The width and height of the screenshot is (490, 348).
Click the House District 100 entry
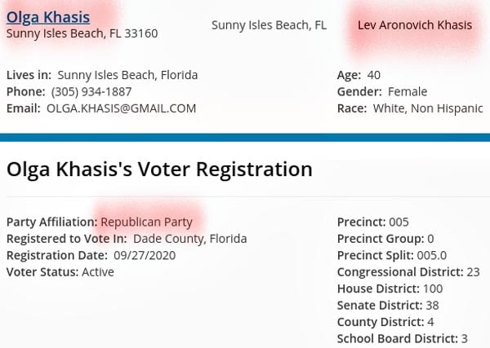tap(390, 289)
